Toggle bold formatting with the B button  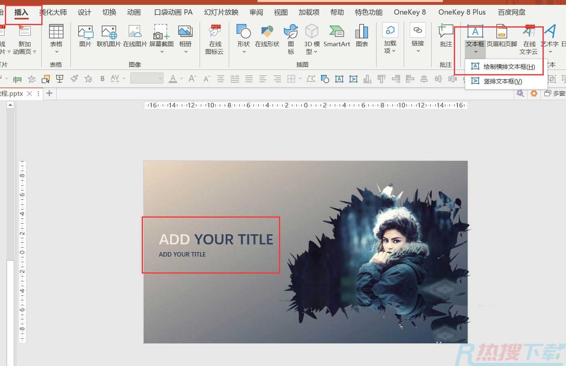click(102, 79)
